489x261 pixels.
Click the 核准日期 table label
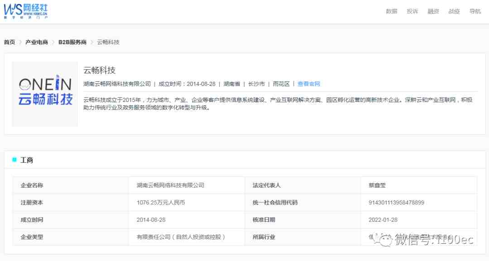click(264, 219)
